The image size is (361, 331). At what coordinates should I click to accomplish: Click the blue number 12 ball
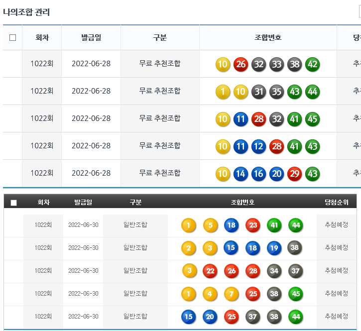[x=259, y=146]
